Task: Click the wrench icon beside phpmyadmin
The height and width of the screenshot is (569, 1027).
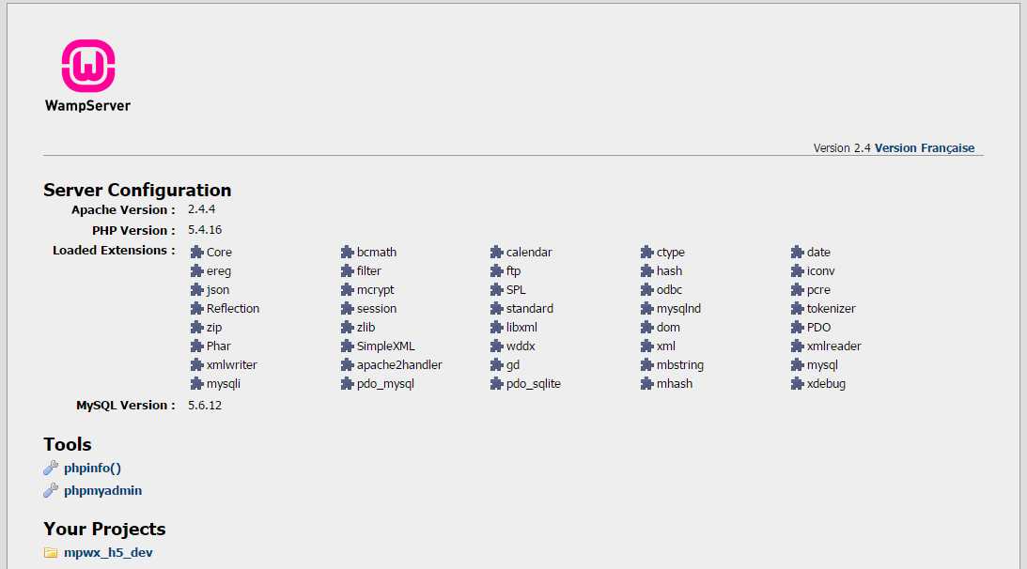Action: point(51,490)
